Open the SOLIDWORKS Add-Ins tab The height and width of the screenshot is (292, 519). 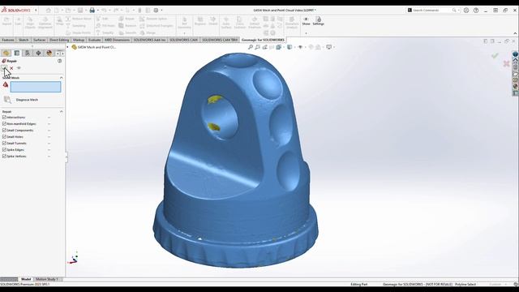pos(149,40)
